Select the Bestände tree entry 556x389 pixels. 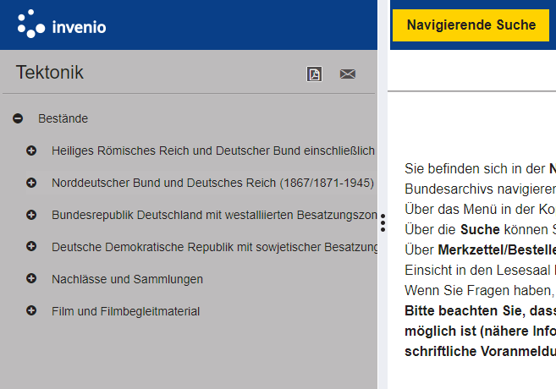coord(63,118)
